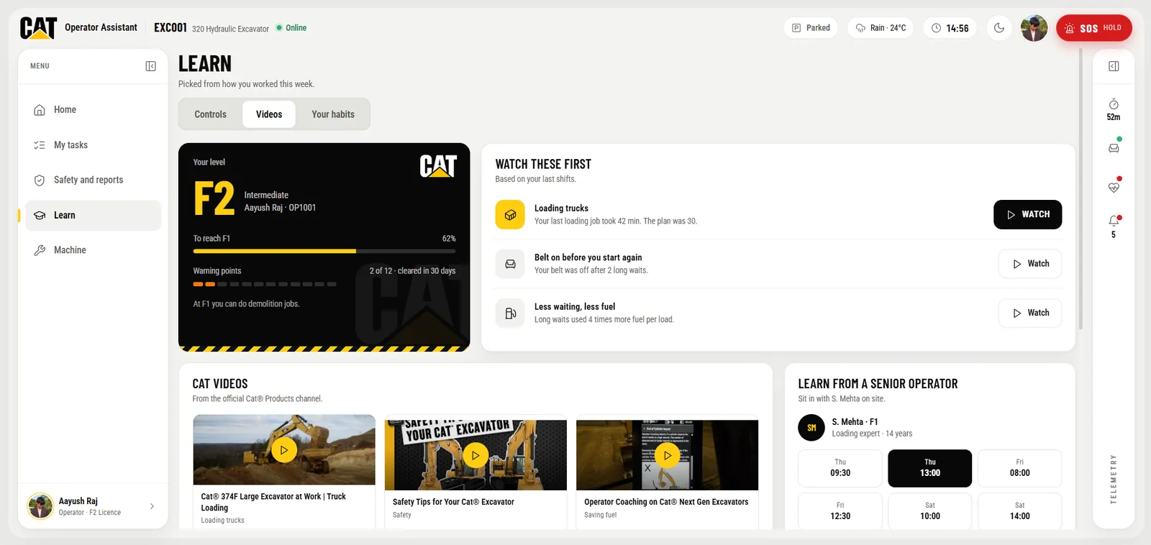The height and width of the screenshot is (545, 1151).
Task: Click the seat status icon in telemetry
Action: click(x=1114, y=148)
